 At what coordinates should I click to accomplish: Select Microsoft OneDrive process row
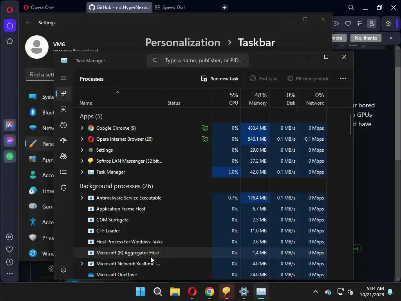200,275
